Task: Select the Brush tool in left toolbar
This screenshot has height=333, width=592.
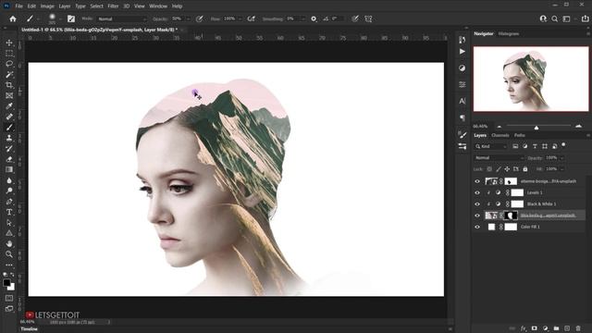Action: coord(9,128)
